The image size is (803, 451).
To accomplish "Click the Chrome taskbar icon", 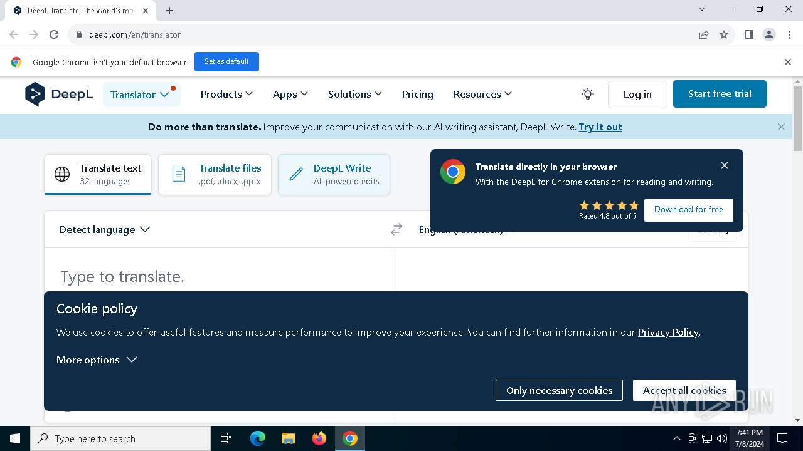I will [350, 438].
